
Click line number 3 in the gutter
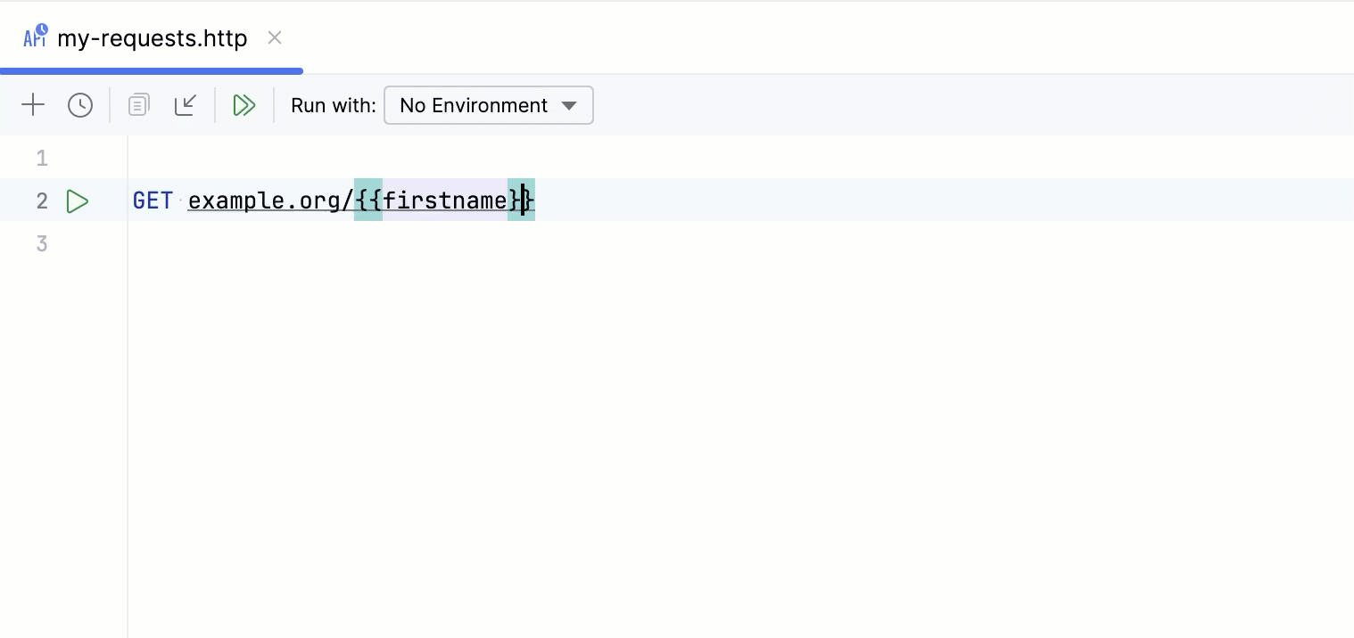point(41,243)
